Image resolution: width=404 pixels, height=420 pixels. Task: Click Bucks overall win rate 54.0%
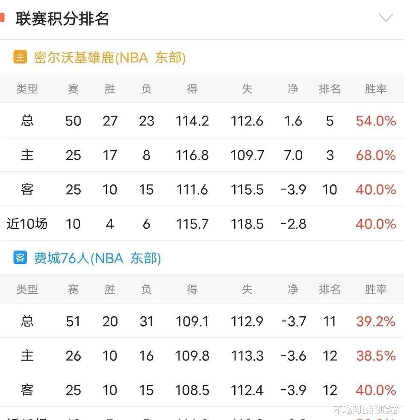[x=375, y=121]
